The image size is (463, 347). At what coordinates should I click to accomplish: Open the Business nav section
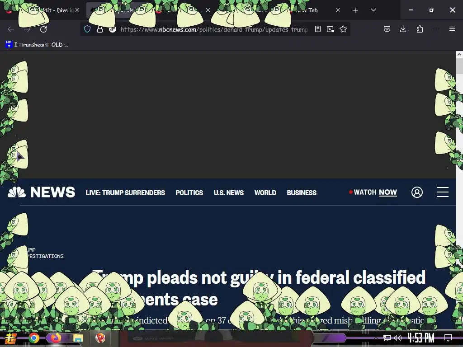click(302, 192)
